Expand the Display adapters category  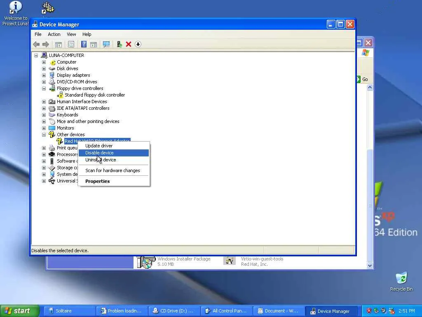click(x=44, y=75)
